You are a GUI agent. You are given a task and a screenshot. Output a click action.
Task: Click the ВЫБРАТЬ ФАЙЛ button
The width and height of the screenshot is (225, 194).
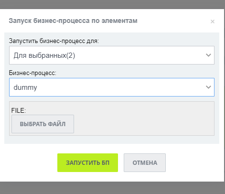(x=43, y=124)
